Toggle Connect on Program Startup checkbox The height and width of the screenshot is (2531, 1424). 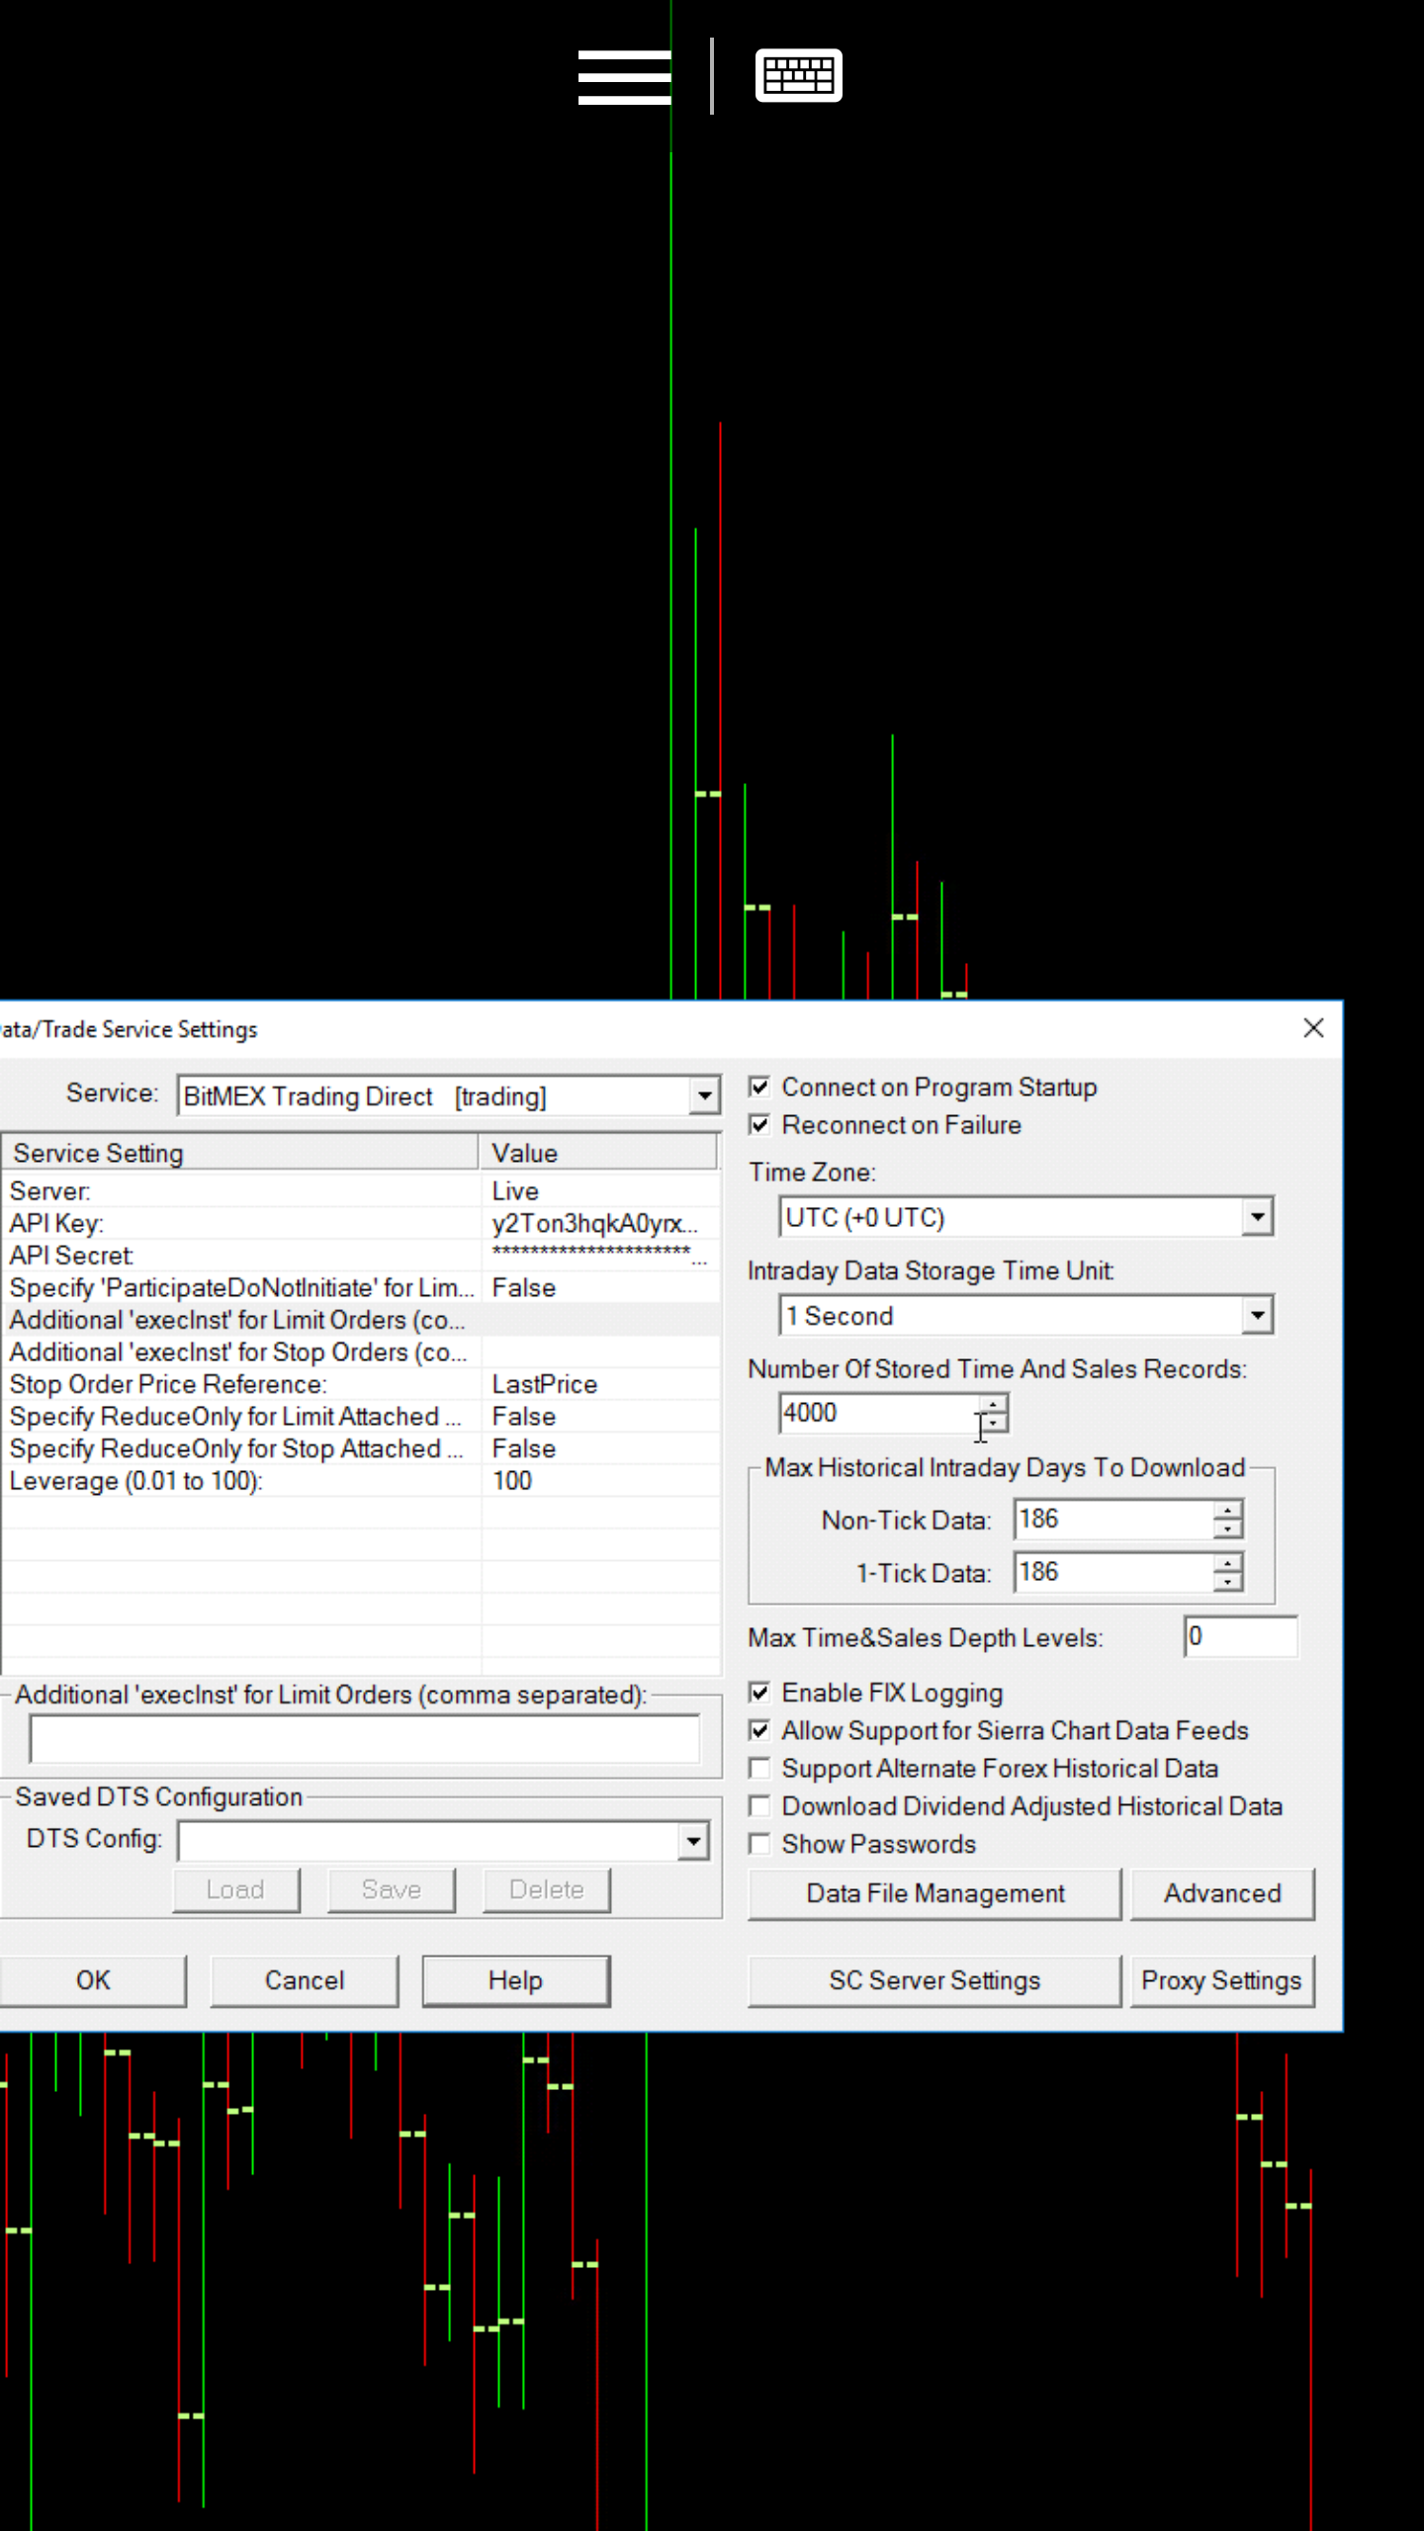click(x=759, y=1088)
